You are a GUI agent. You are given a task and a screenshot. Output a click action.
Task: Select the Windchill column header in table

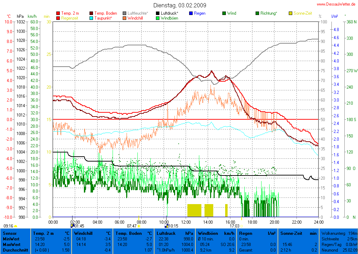tap(84, 233)
